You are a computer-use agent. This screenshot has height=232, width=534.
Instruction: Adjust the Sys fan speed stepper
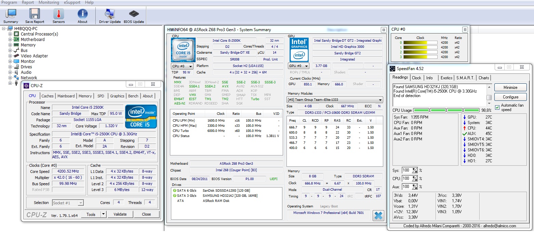coord(415,170)
